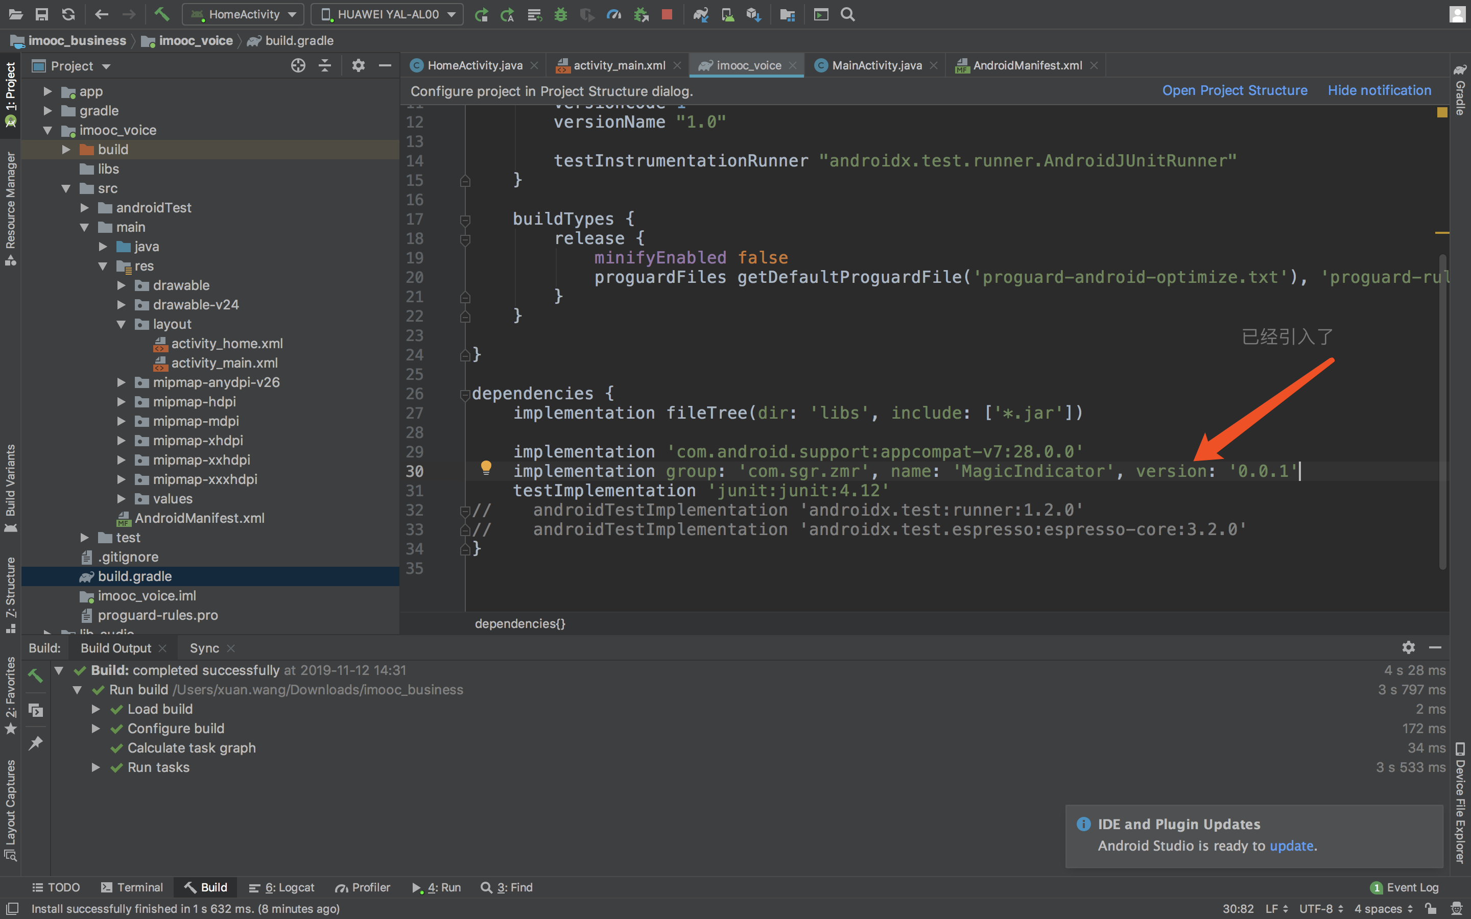Open the Logcat tool window button

282,887
